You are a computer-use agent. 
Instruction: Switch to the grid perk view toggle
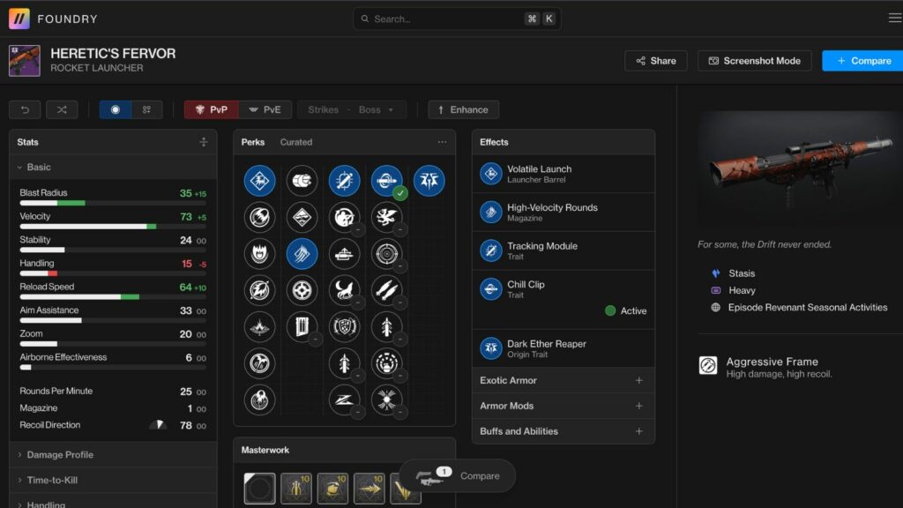(x=147, y=109)
